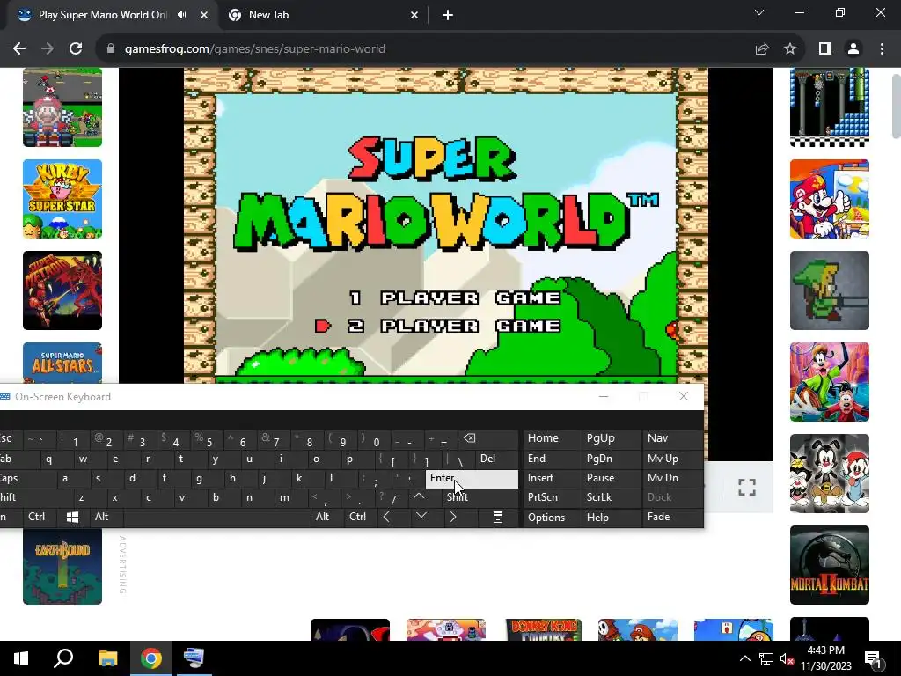Screen dimensions: 901x676
Task: Click the PrtScn key
Action: pyautogui.click(x=551, y=497)
